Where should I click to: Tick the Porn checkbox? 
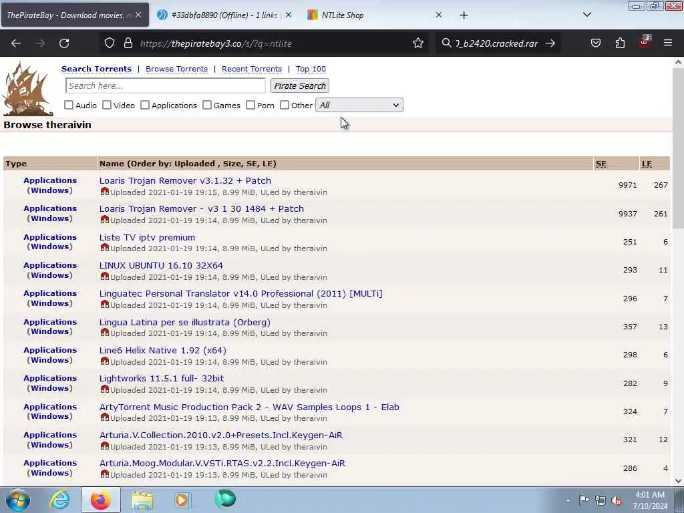[250, 105]
